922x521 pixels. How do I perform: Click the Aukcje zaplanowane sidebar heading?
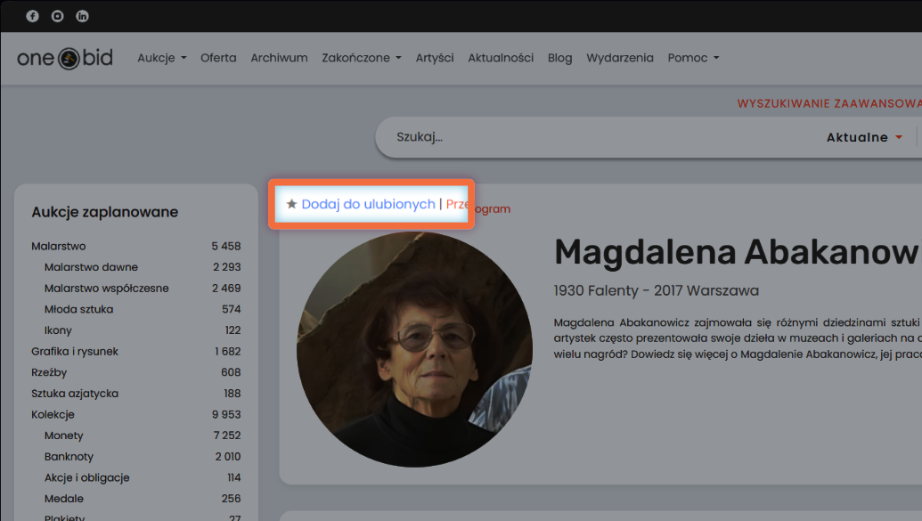coord(104,212)
